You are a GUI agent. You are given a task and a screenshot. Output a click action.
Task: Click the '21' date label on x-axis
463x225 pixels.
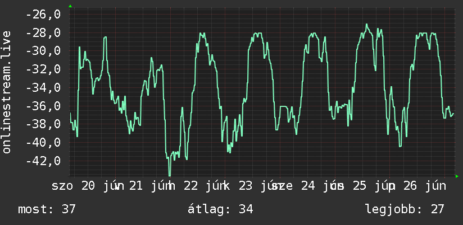tap(136, 186)
